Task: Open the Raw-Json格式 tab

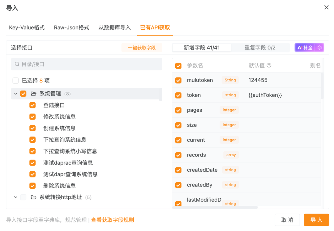Action: click(x=71, y=27)
